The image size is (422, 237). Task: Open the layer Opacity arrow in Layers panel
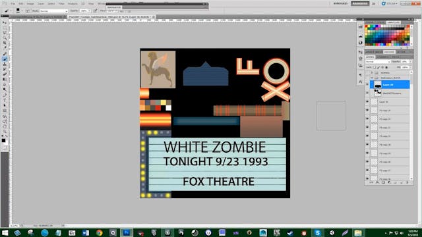410,61
